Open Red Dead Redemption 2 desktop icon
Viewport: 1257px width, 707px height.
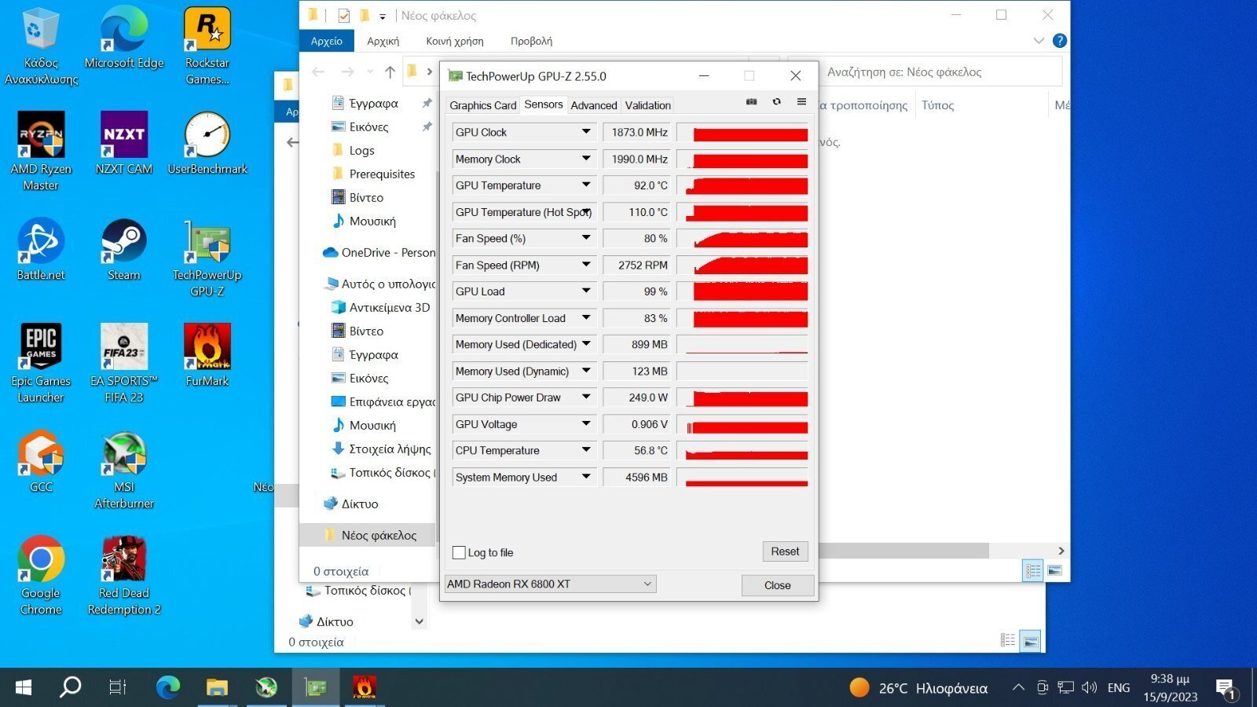[124, 576]
